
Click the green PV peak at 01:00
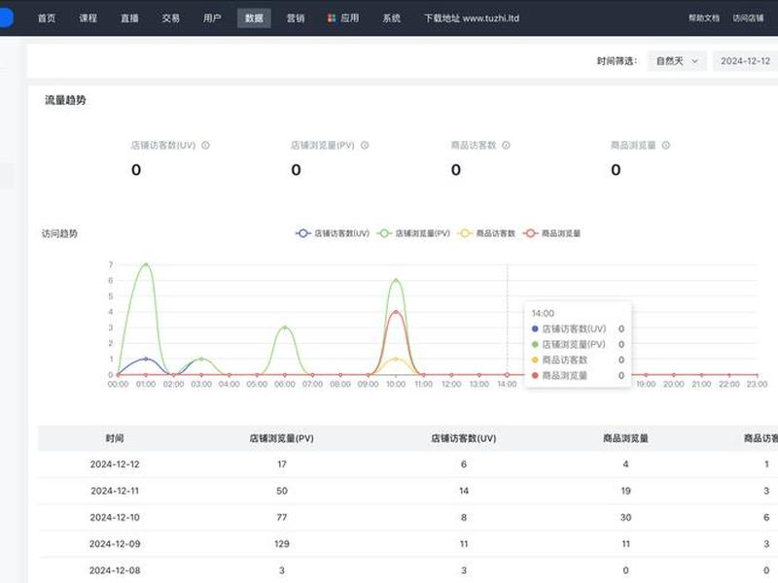click(x=146, y=264)
